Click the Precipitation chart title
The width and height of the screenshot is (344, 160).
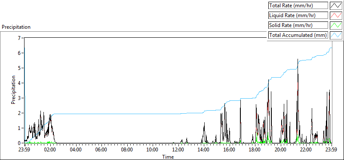click(x=16, y=27)
